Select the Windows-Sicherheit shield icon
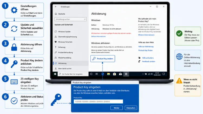 click(x=56, y=42)
